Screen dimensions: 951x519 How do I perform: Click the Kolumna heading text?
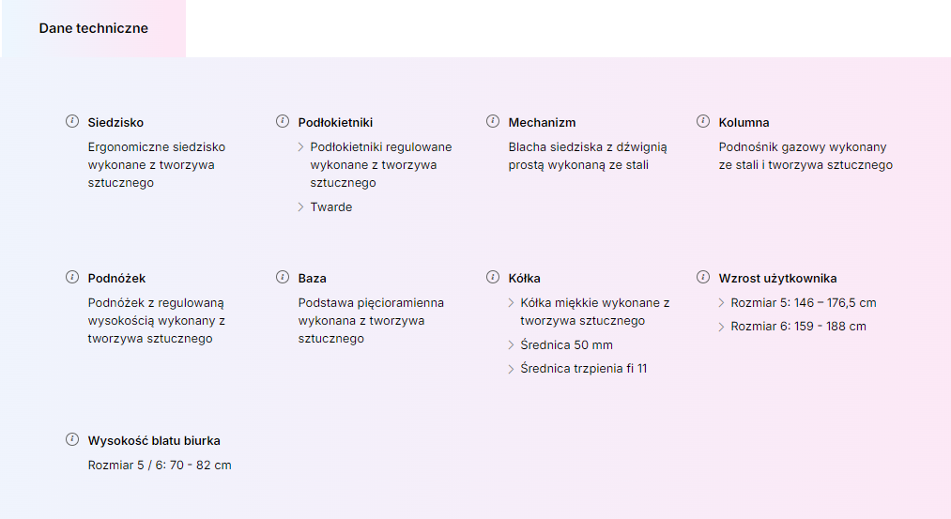click(744, 122)
